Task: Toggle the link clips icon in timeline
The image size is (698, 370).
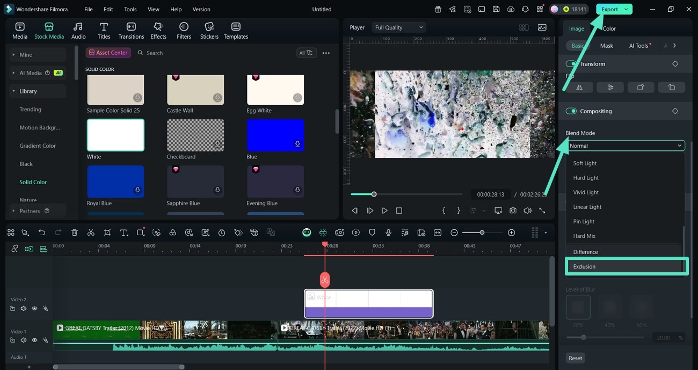Action: click(x=14, y=249)
